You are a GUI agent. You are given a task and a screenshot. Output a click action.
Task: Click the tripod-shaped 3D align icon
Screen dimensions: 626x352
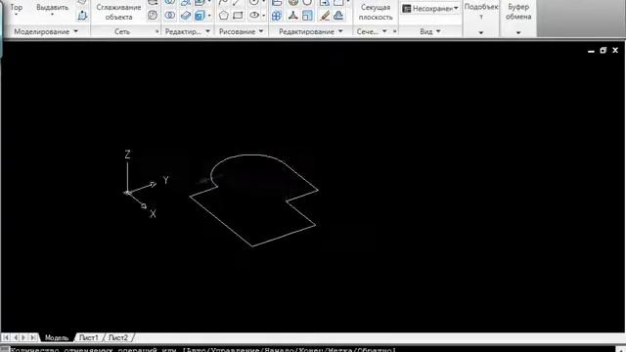click(x=292, y=16)
